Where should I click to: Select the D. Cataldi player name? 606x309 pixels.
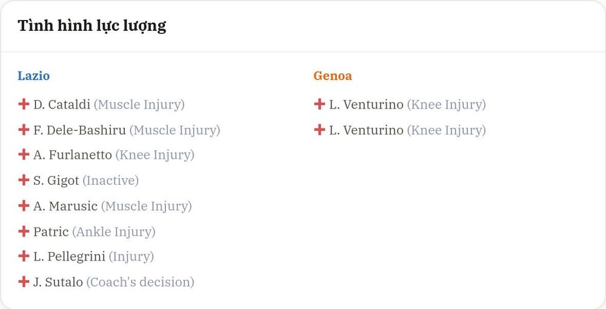click(62, 104)
